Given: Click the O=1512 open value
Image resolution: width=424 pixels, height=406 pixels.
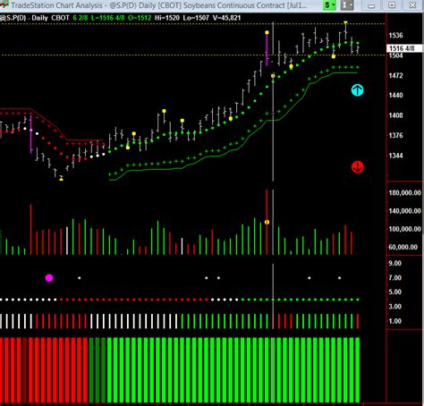Looking at the screenshot, I should [x=140, y=18].
